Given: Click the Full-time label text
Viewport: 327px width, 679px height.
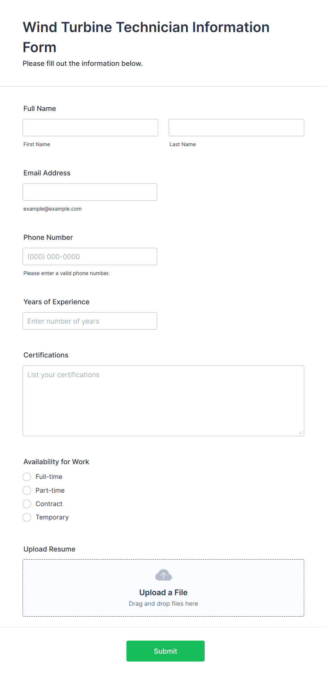Looking at the screenshot, I should [x=49, y=477].
